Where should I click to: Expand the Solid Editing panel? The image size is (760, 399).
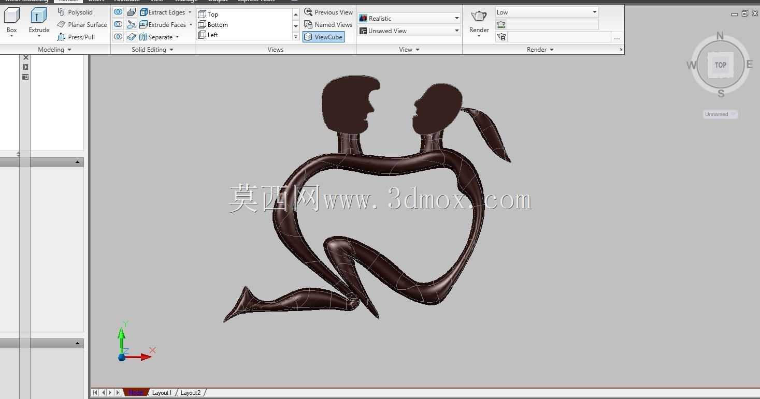pyautogui.click(x=152, y=50)
